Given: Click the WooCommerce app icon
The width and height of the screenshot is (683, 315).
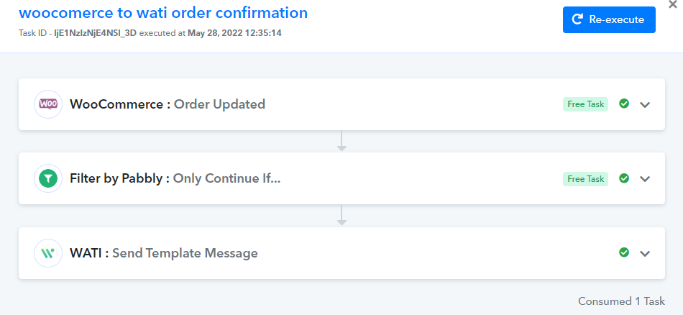Looking at the screenshot, I should (x=48, y=104).
